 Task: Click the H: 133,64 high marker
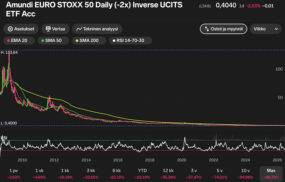9,52
